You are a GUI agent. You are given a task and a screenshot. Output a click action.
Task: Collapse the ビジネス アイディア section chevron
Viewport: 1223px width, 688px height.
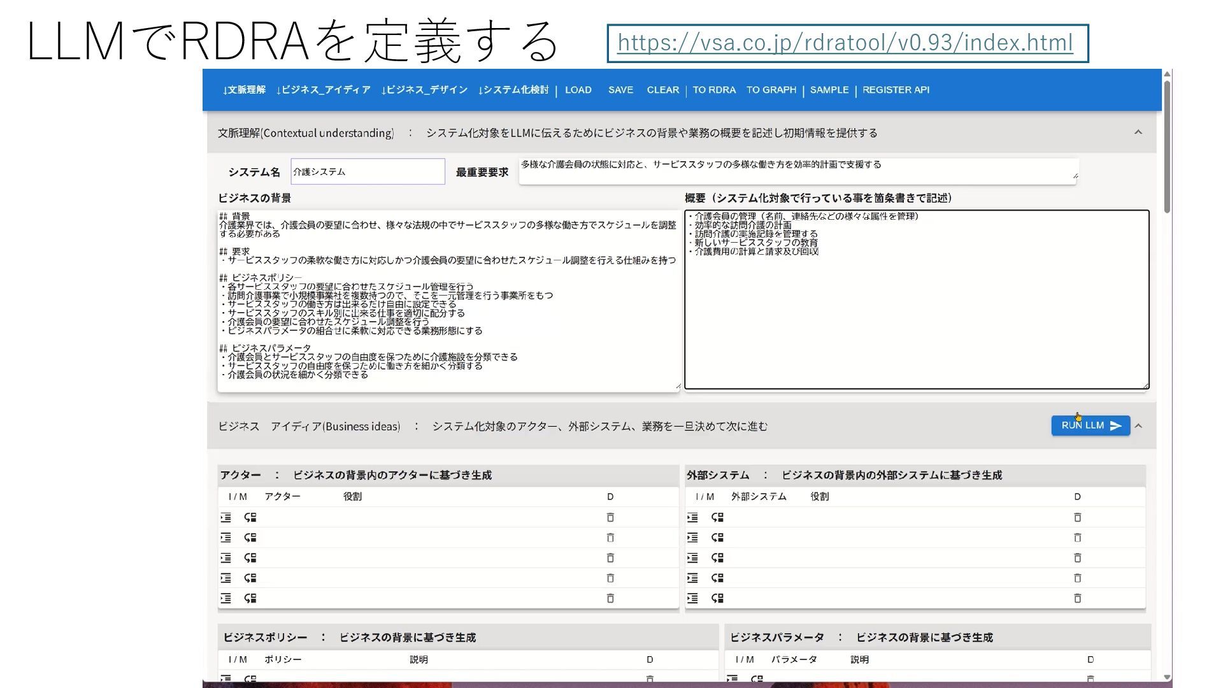[x=1138, y=426]
